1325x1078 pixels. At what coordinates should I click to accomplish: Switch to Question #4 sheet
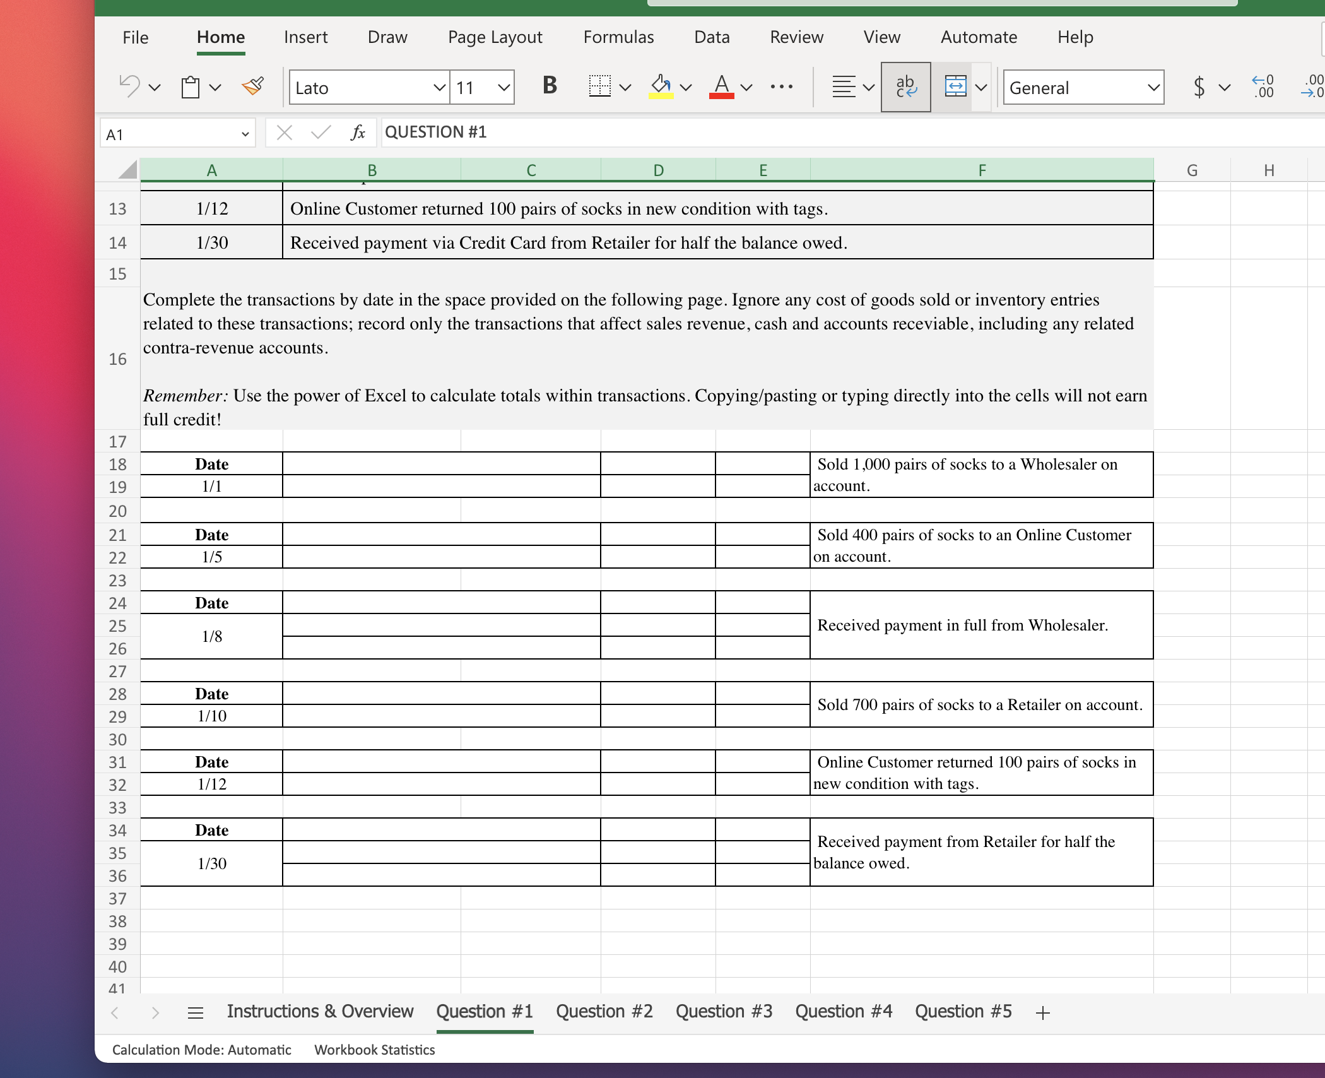pos(844,1012)
